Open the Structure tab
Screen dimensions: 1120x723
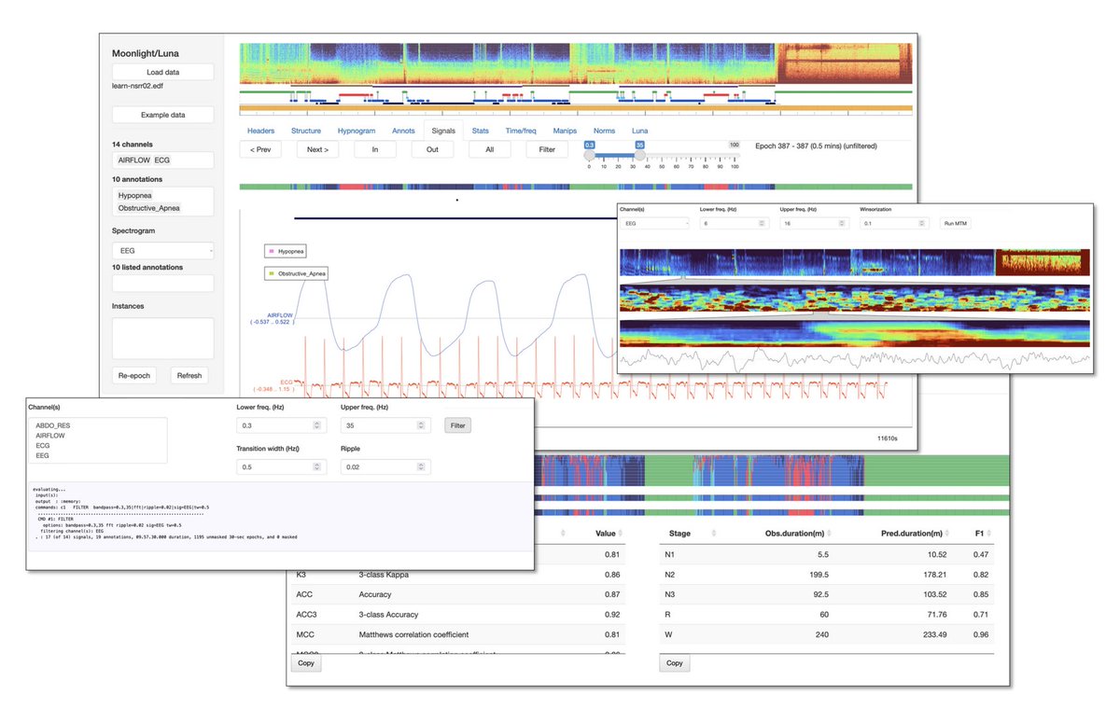(306, 131)
